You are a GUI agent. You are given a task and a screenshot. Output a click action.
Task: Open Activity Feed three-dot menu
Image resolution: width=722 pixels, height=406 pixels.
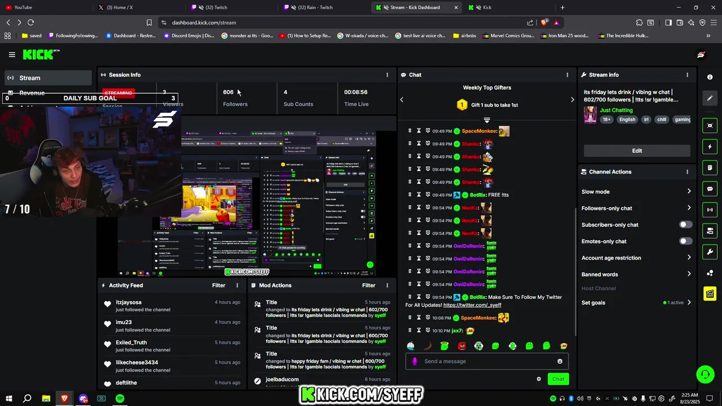(x=237, y=285)
